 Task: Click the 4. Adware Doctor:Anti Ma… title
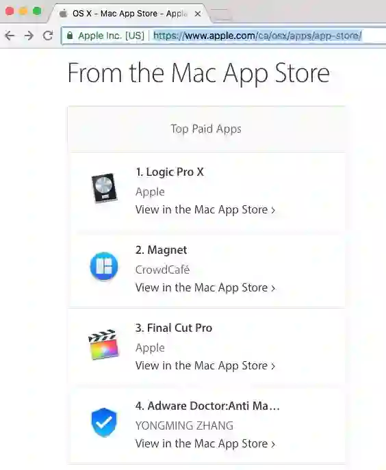[207, 406]
